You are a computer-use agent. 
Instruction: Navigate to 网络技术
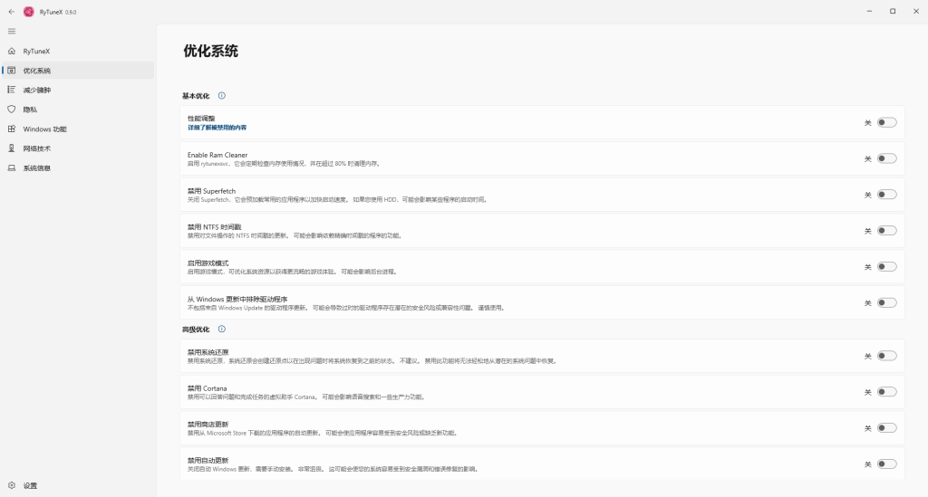(78, 148)
